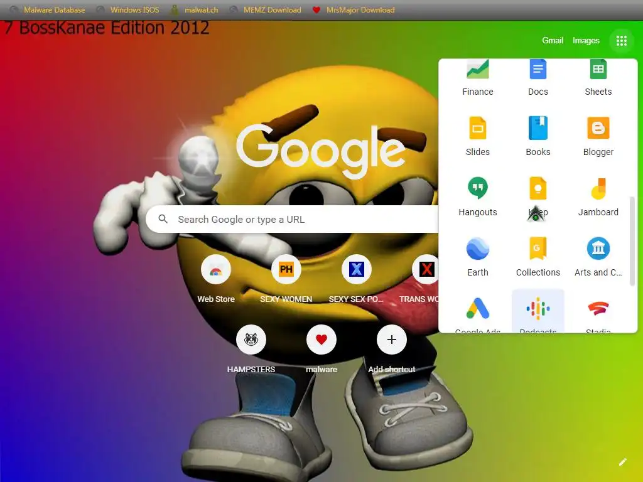Viewport: 643px width, 482px height.
Task: Toggle the Google apps grid menu
Action: point(621,41)
